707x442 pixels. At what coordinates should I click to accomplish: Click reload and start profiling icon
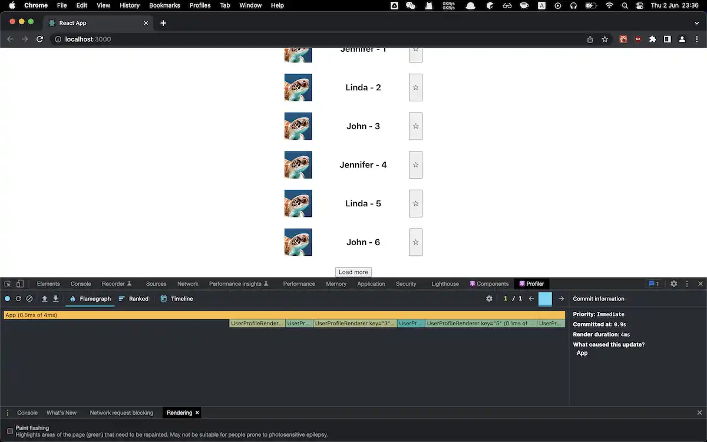[x=18, y=299]
